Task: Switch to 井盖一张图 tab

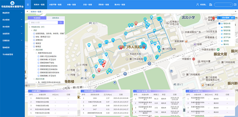Action: pyautogui.click(x=87, y=4)
